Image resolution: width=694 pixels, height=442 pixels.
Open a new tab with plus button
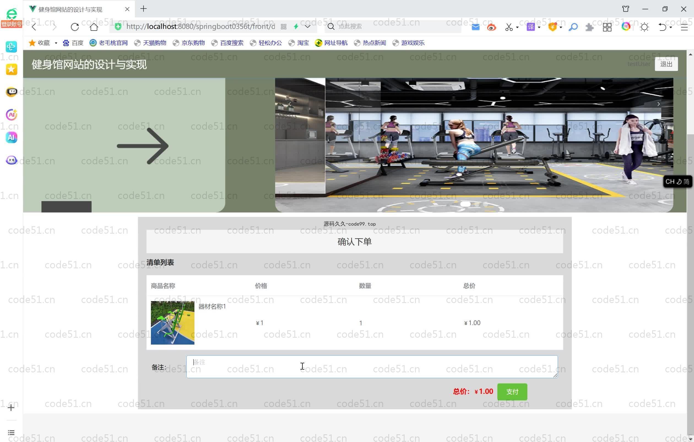point(143,9)
